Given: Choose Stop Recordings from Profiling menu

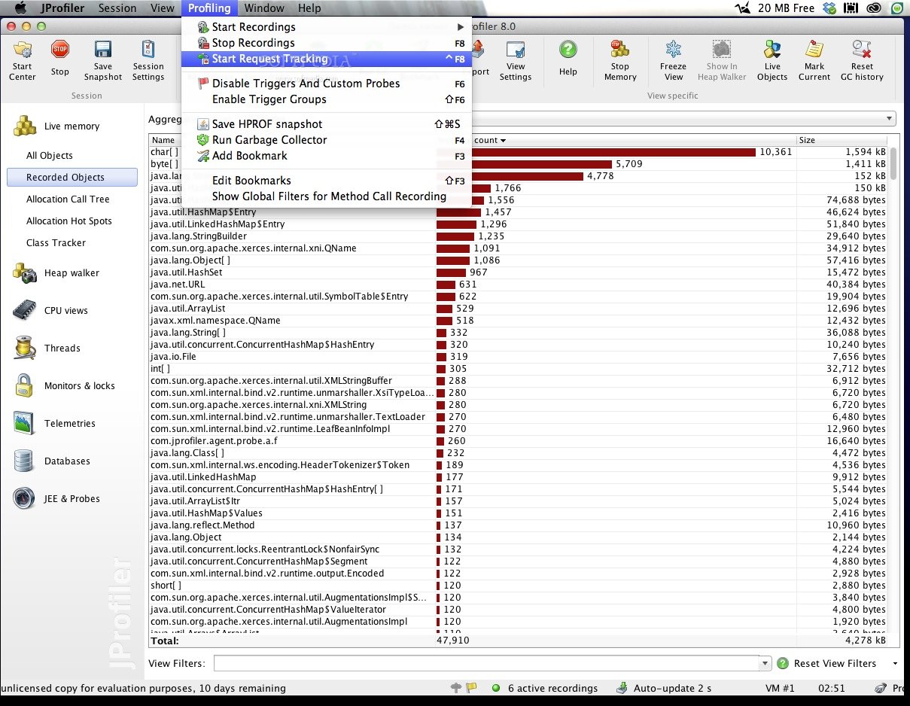Looking at the screenshot, I should [326, 43].
